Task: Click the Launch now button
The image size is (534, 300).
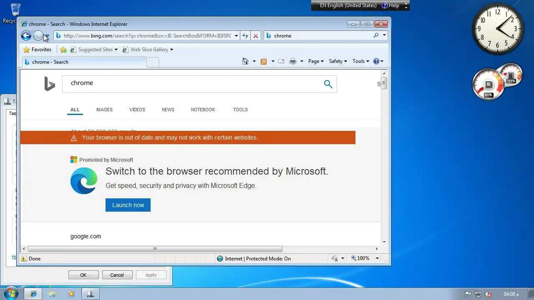Action: pyautogui.click(x=128, y=205)
